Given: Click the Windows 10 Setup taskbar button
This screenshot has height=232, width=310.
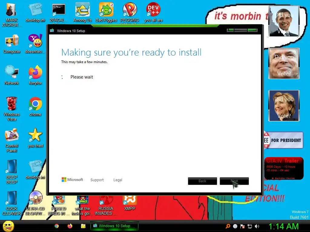Looking at the screenshot, I should click(114, 226).
